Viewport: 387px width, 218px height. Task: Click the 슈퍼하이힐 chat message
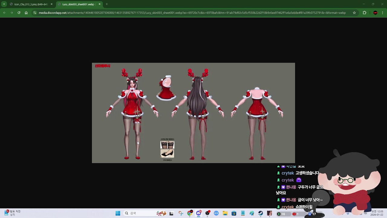pyautogui.click(x=295, y=207)
